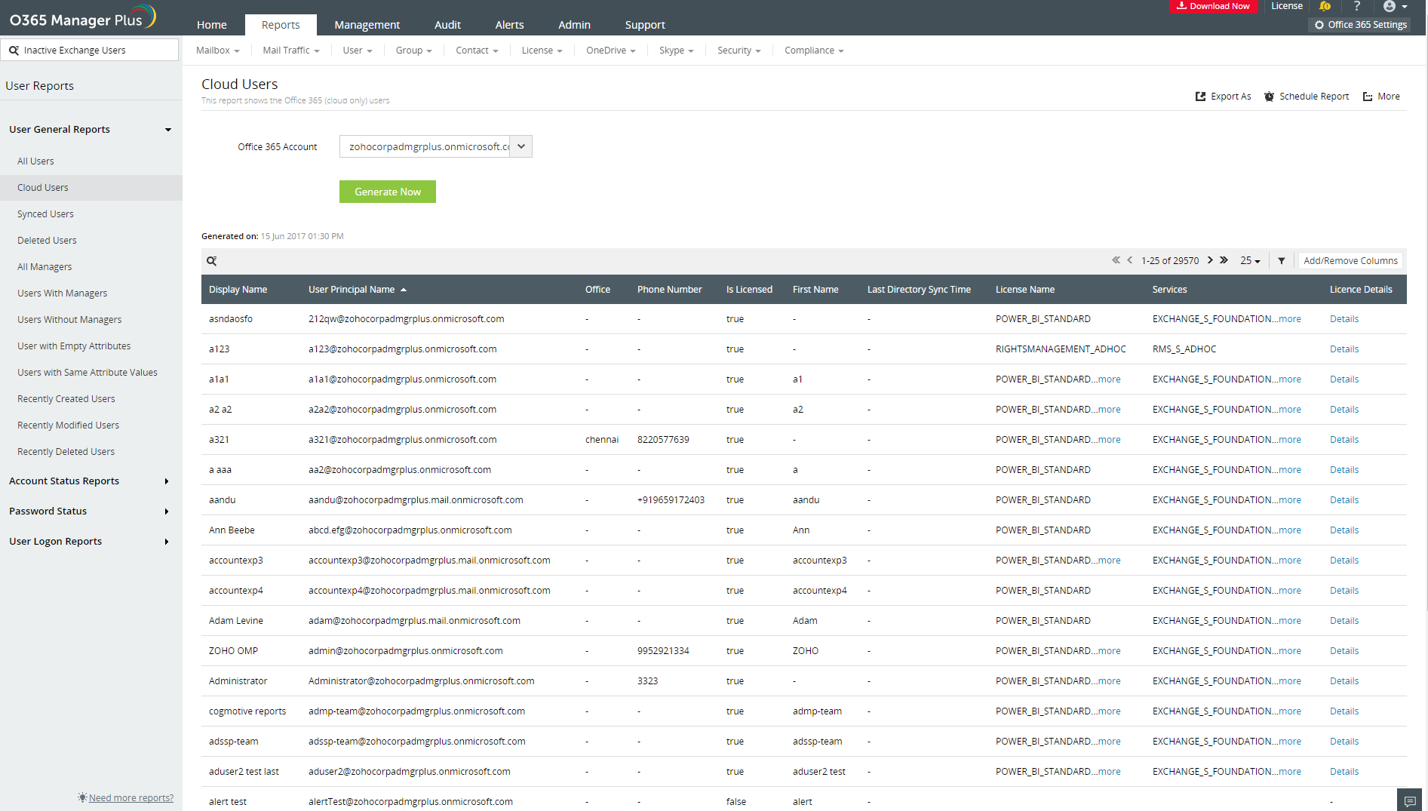Click the O365 Manager Plus logo
This screenshot has width=1428, height=811.
(82, 18)
